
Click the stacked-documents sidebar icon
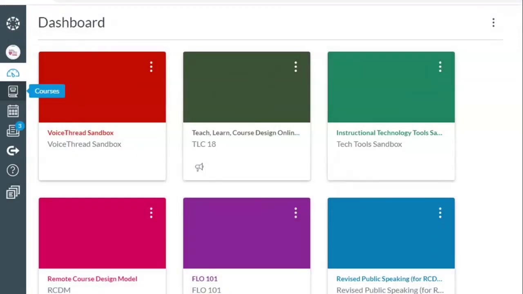13,192
